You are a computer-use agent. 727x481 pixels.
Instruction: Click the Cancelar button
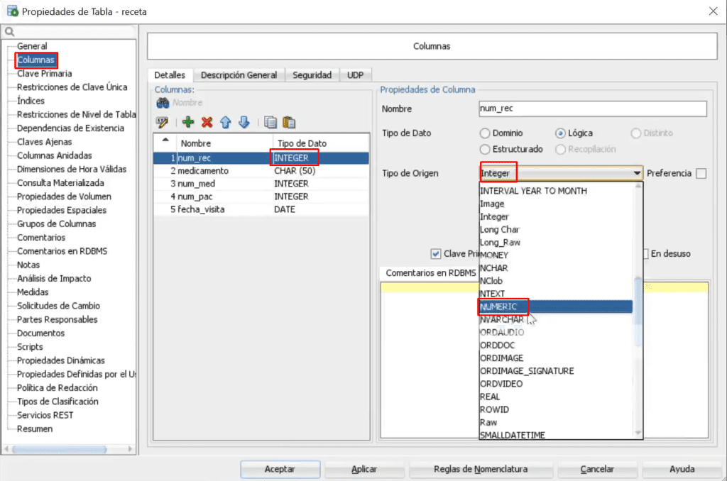(x=597, y=469)
